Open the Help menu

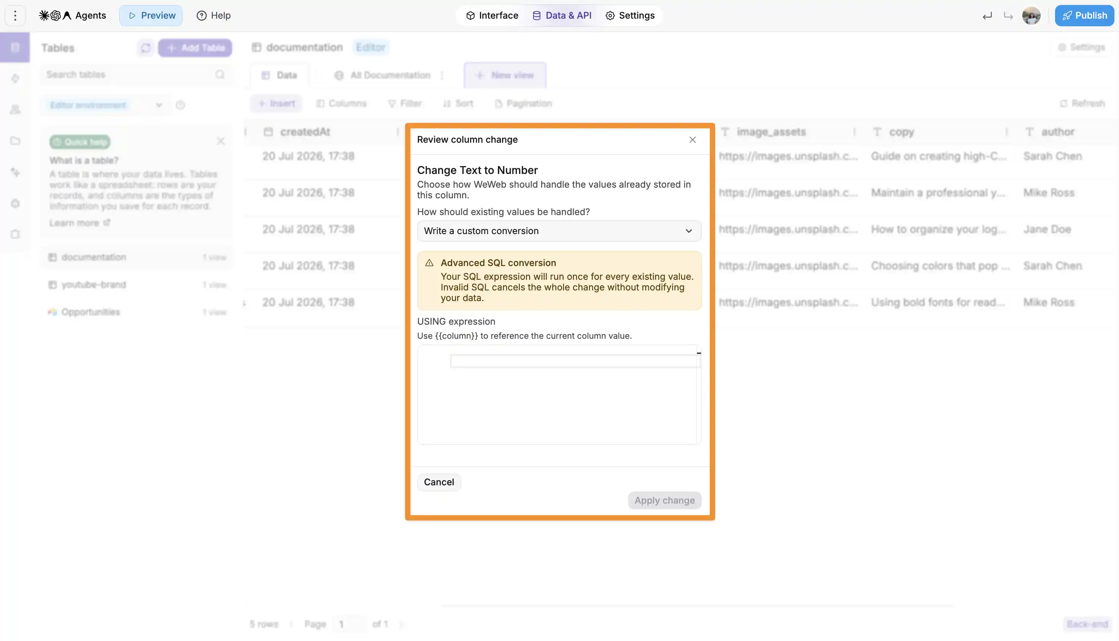[214, 15]
